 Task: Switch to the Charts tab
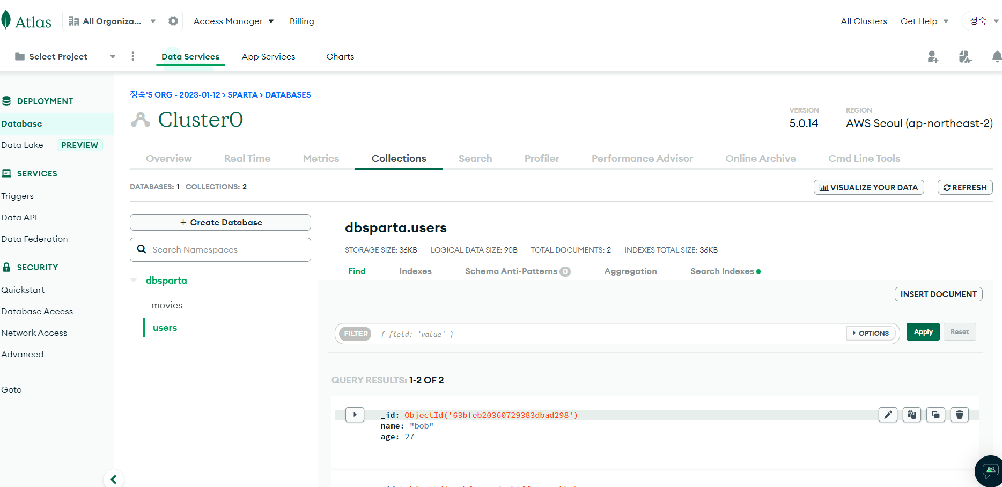point(340,56)
